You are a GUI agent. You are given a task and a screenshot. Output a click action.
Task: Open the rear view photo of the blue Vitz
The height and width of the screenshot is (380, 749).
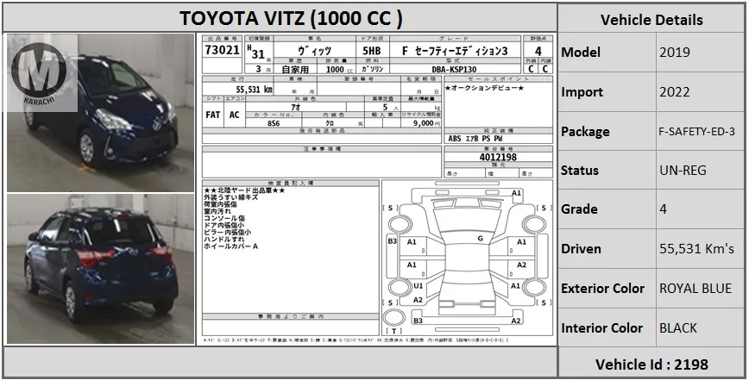pos(100,269)
